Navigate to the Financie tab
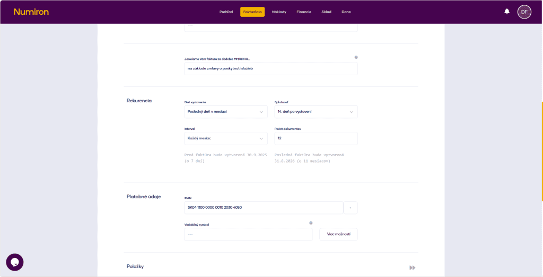Image resolution: width=543 pixels, height=277 pixels. point(304,12)
